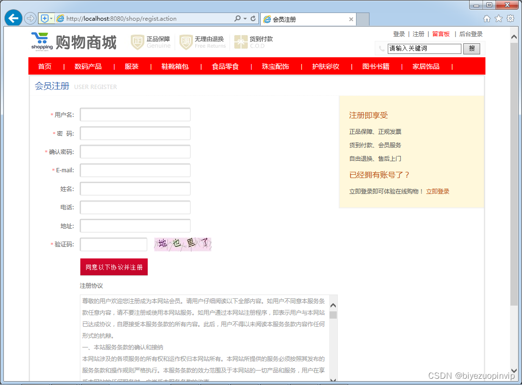Open a new blank tab
This screenshot has height=385, width=522.
tap(363, 19)
